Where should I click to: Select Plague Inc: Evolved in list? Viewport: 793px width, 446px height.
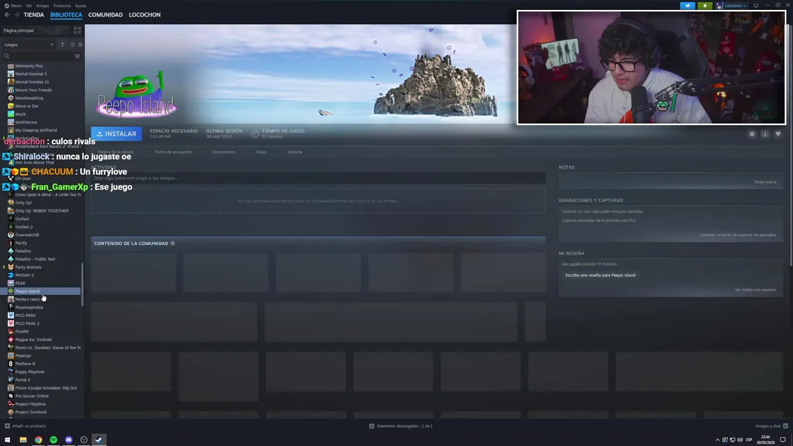[x=33, y=339]
